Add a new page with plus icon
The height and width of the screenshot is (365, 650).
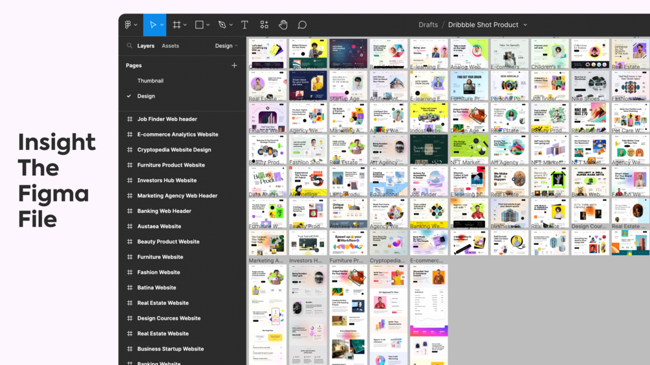pos(234,65)
